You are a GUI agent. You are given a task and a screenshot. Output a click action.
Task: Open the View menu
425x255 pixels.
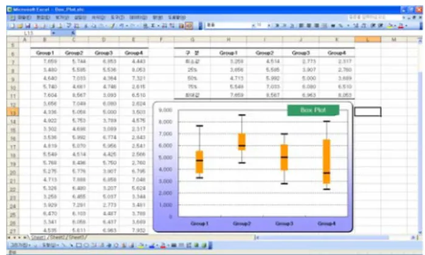(63, 18)
